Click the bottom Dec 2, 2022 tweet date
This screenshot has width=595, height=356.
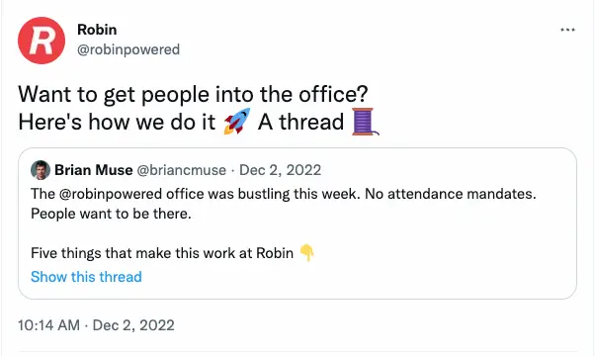(x=133, y=325)
